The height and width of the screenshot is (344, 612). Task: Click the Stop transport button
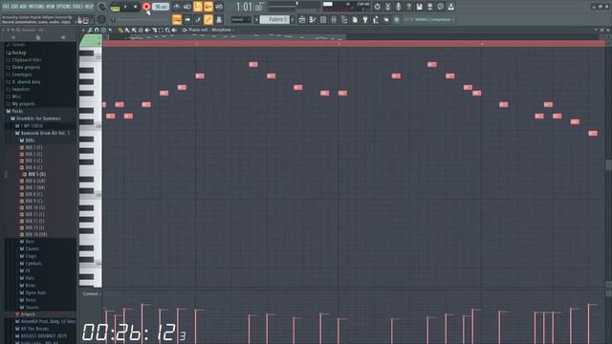click(136, 7)
